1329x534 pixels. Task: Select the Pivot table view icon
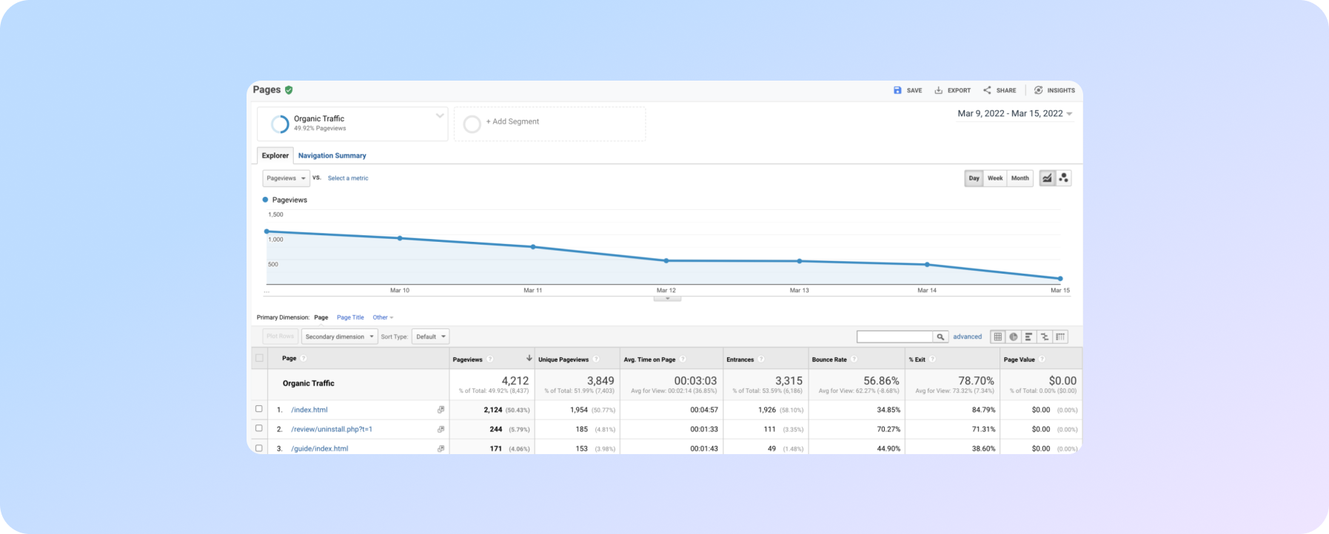[x=1060, y=337]
